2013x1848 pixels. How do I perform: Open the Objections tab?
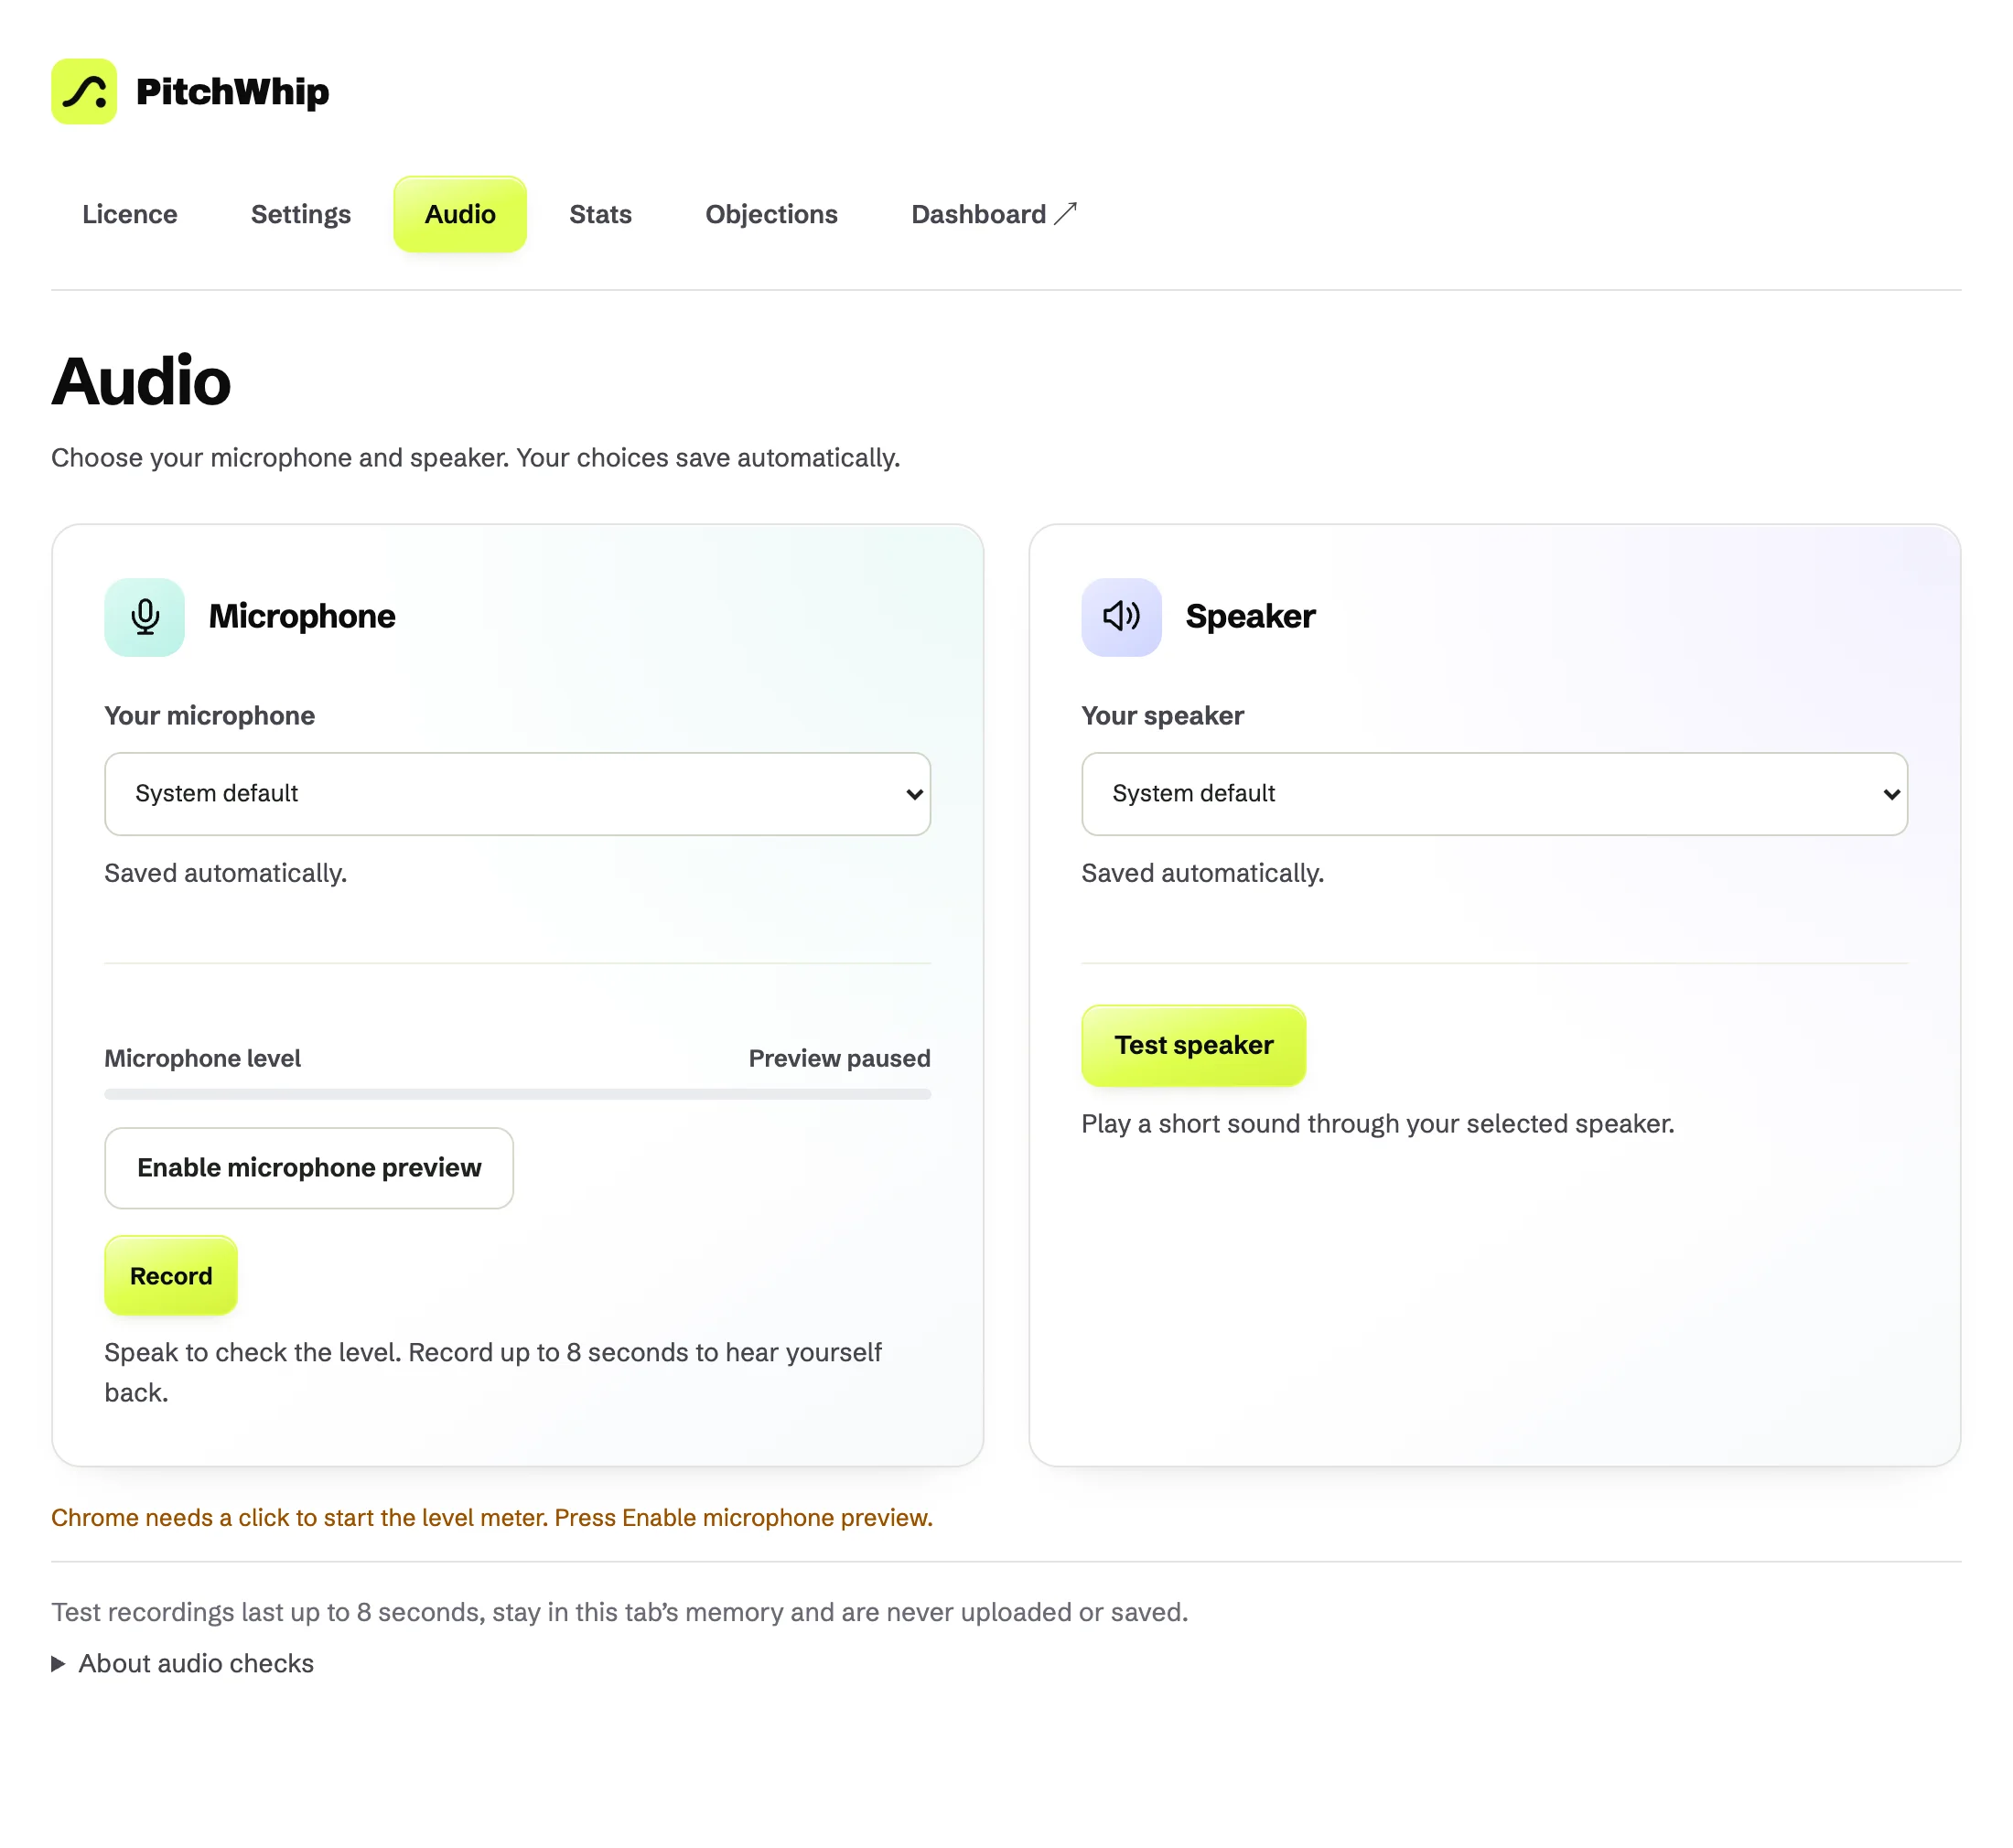pyautogui.click(x=771, y=214)
